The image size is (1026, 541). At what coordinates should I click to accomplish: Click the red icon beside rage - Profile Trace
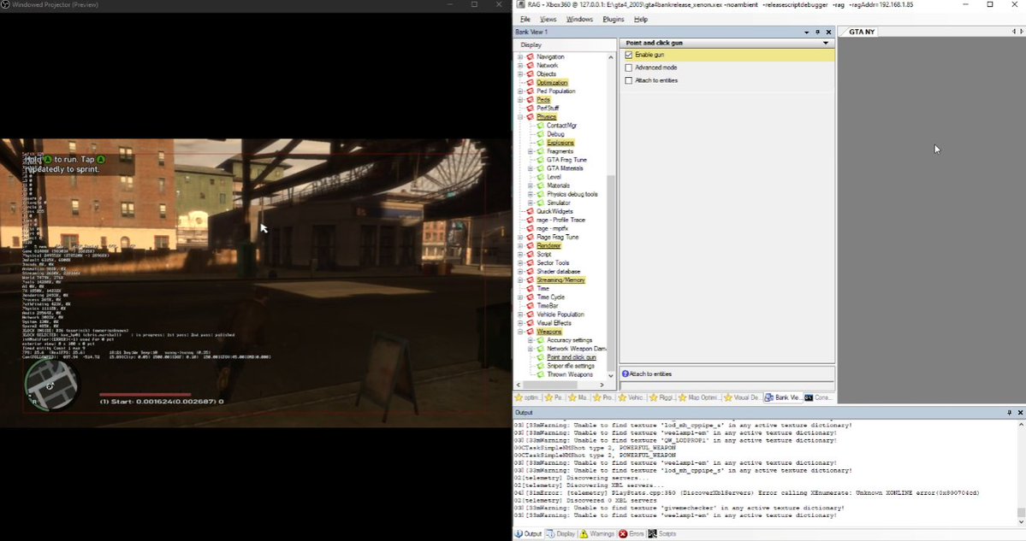tap(530, 221)
